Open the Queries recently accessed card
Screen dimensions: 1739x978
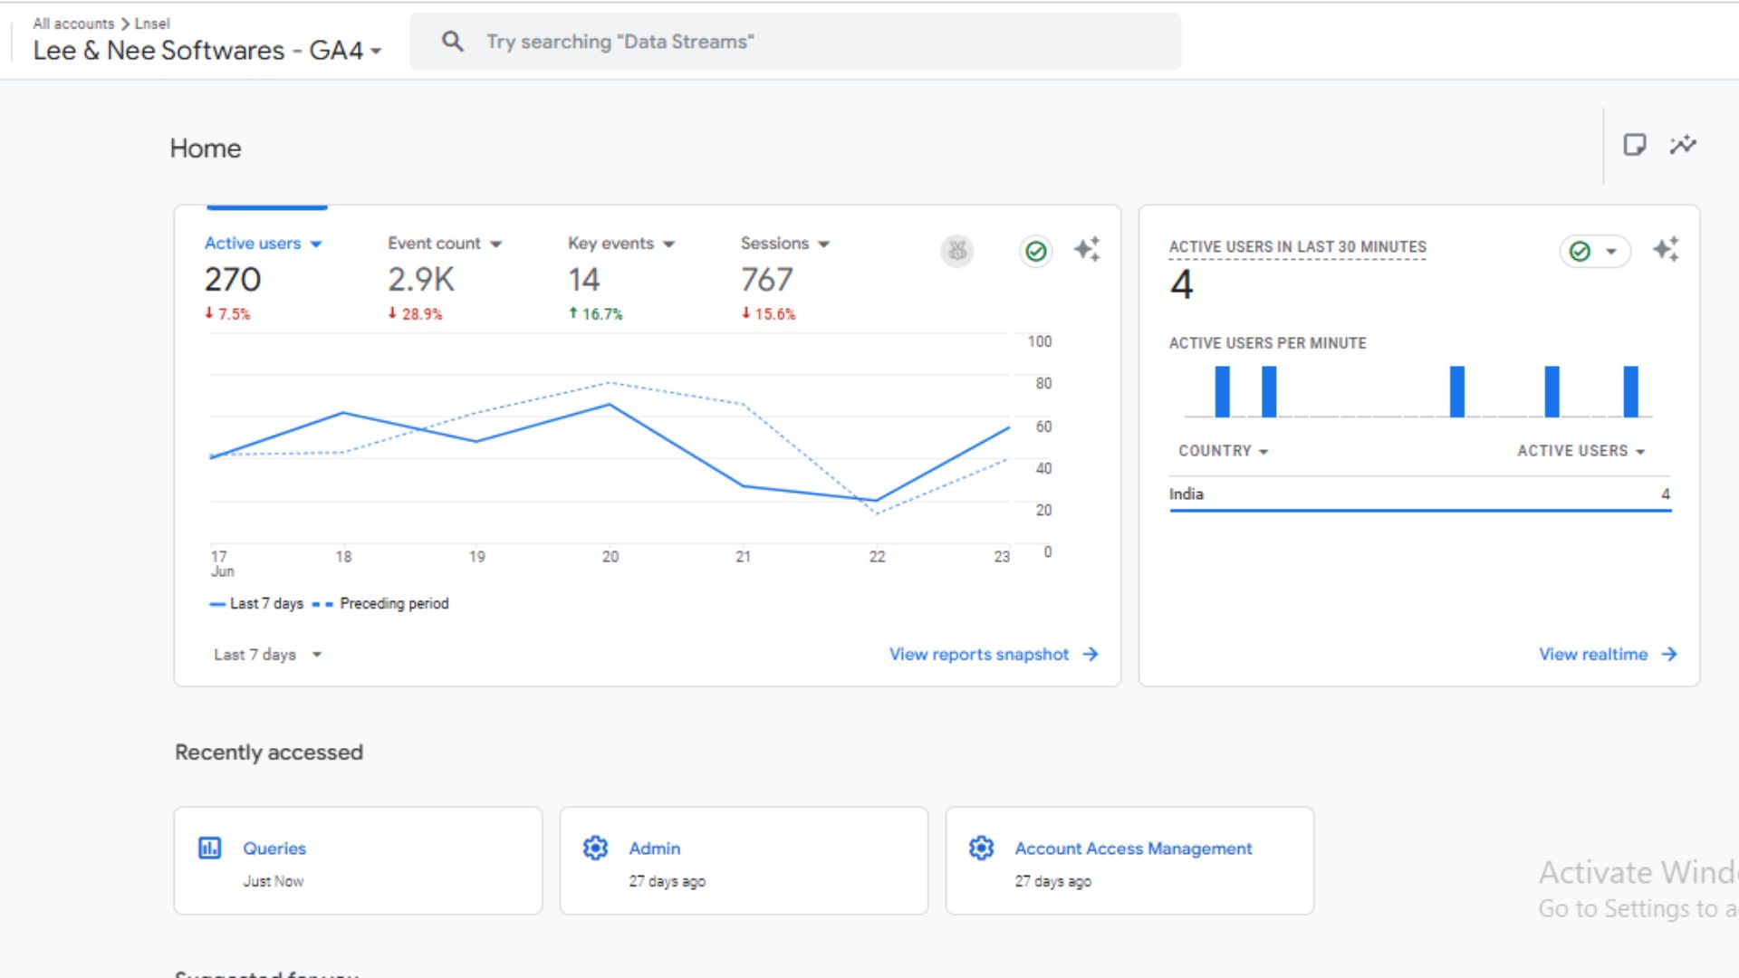pos(359,861)
